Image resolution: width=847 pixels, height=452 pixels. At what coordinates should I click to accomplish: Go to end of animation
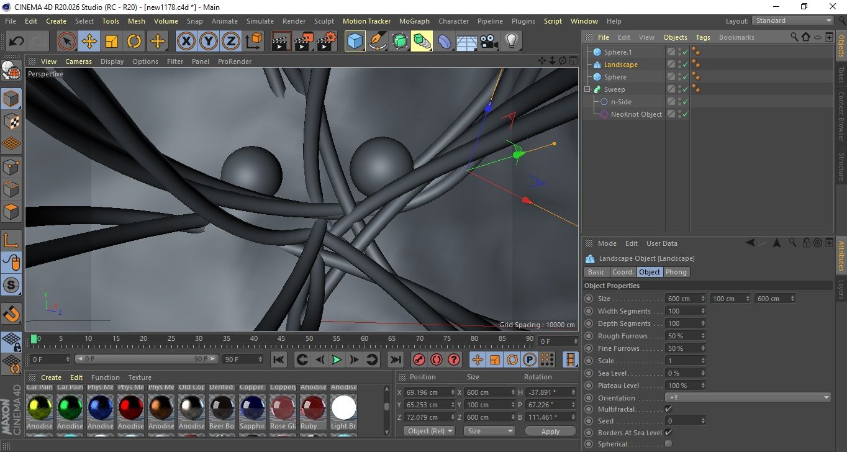395,359
